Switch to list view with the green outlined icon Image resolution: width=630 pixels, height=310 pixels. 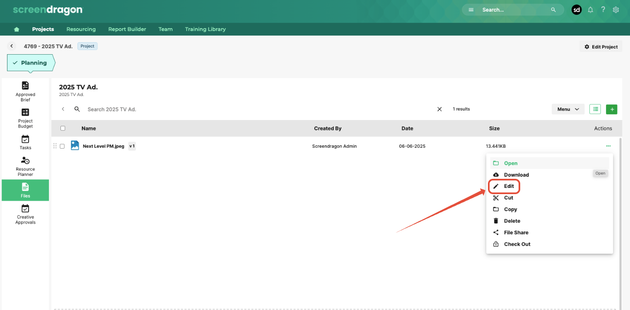click(595, 109)
